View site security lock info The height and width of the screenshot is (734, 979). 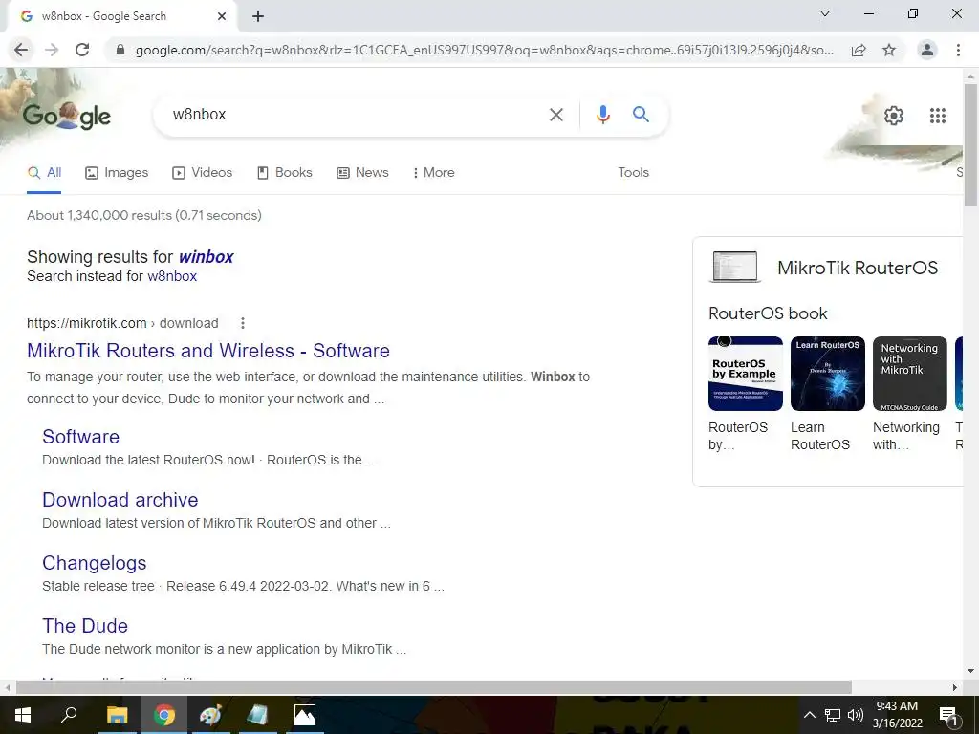120,50
